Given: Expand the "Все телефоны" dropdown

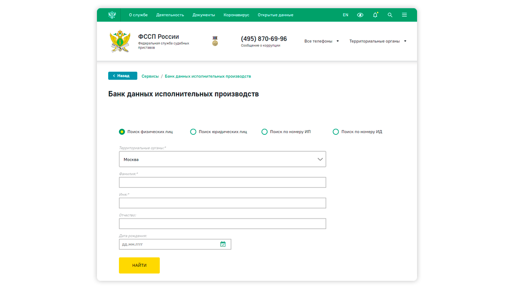Looking at the screenshot, I should coord(321,41).
